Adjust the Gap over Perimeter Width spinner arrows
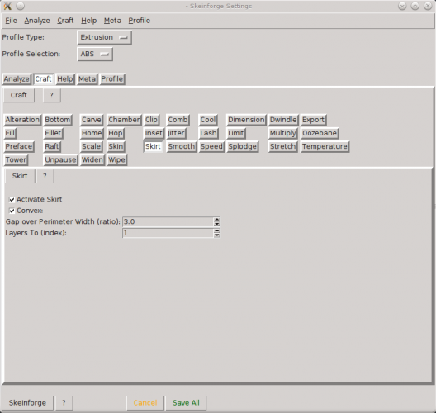 (x=217, y=222)
